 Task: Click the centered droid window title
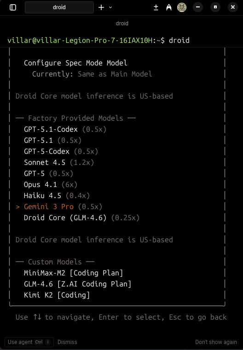(x=122, y=23)
